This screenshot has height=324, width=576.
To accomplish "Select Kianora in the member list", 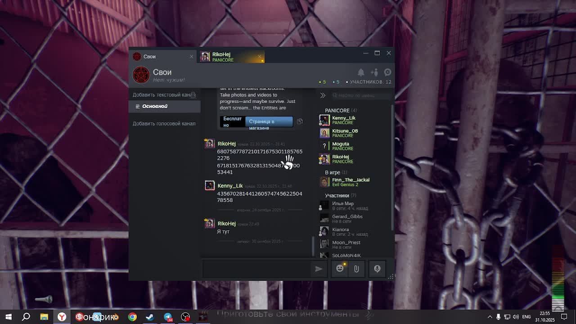I will (354, 232).
